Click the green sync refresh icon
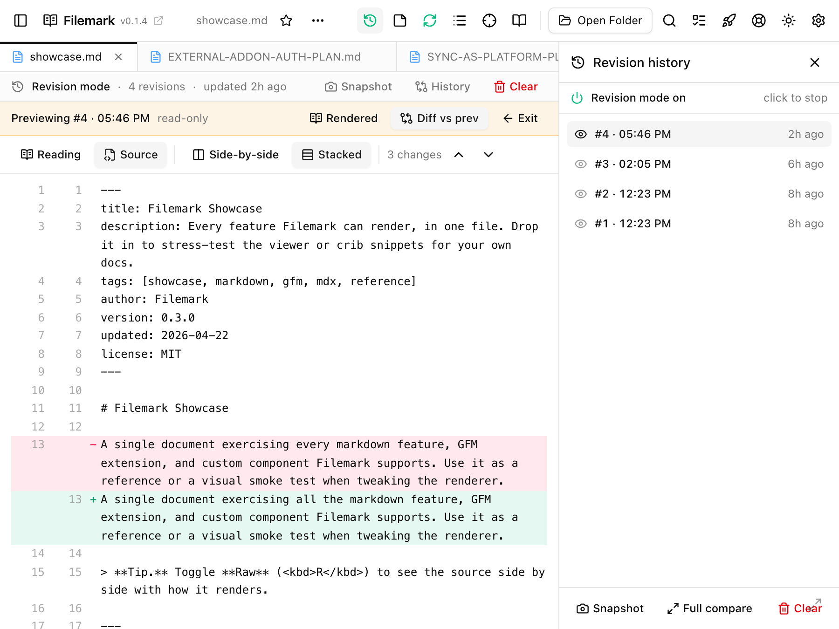Image resolution: width=839 pixels, height=629 pixels. pyautogui.click(x=430, y=21)
